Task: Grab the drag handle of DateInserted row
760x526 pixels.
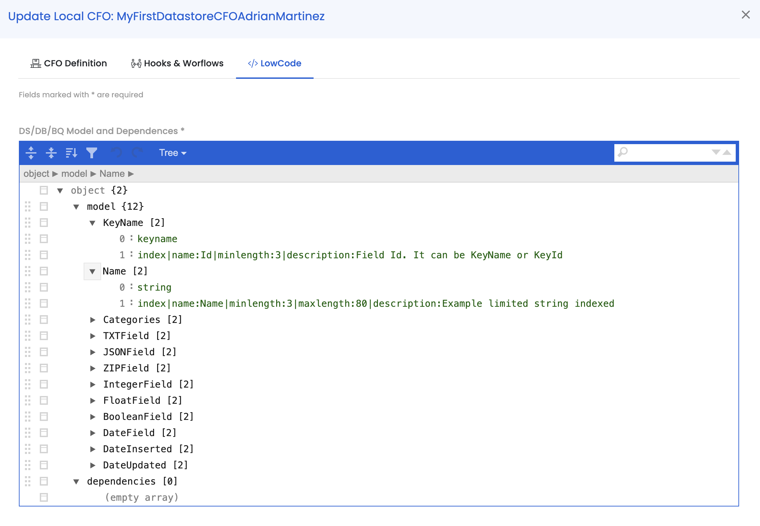Action: click(28, 449)
